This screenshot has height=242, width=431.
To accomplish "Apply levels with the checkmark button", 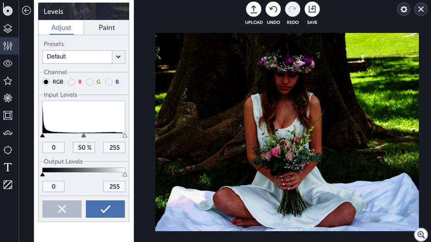I will tap(105, 209).
